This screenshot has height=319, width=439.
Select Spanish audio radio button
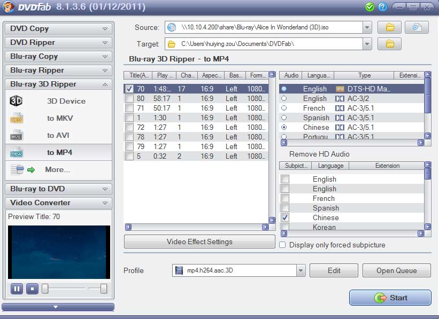pos(284,118)
